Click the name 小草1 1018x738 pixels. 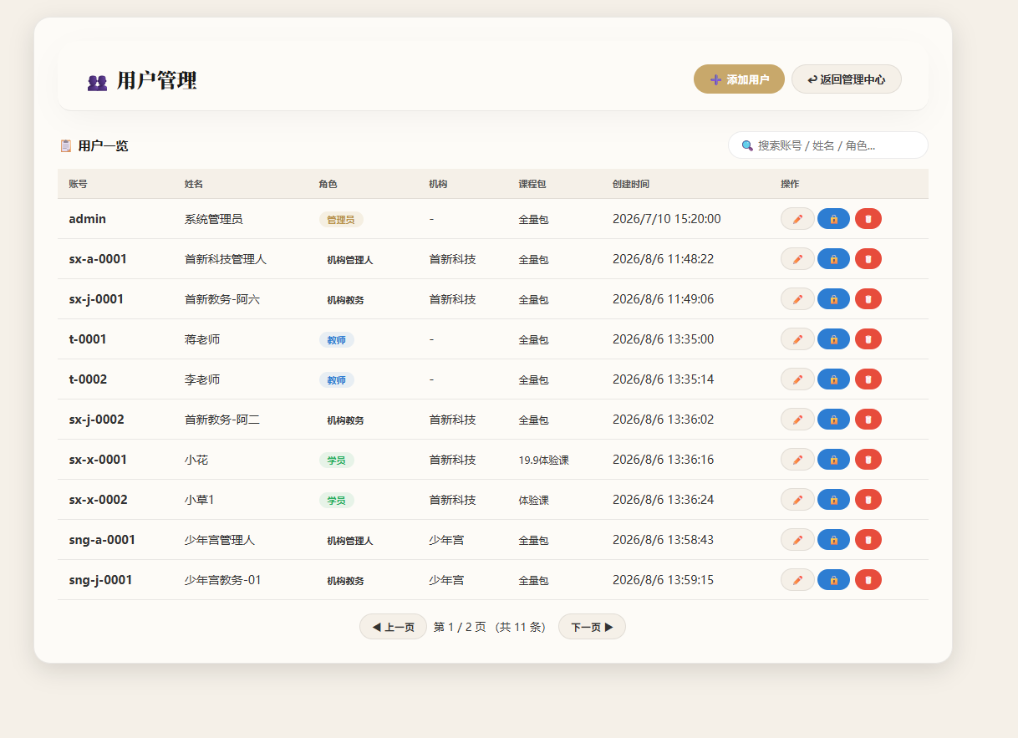(200, 500)
